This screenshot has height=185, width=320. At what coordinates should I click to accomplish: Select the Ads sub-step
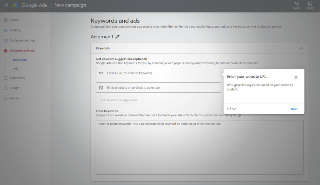(x=16, y=68)
